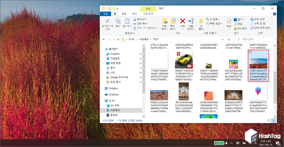This screenshot has height=147, width=284.
Task: Select the racing car 4669e71e5bfc2d thumbnail
Action: 184,60
